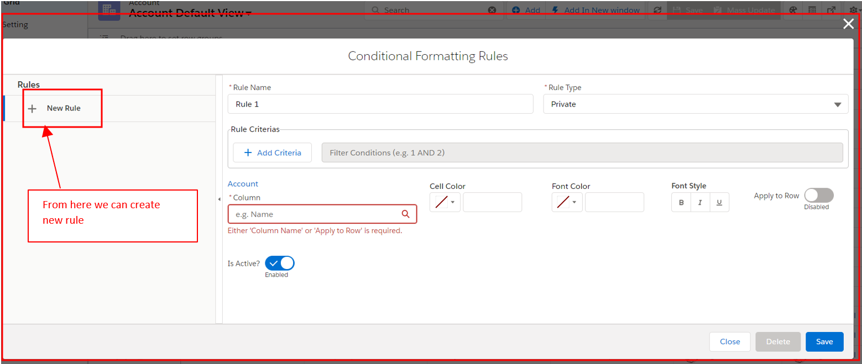
Task: Collapse the Rules panel with the arrow
Action: (x=219, y=199)
